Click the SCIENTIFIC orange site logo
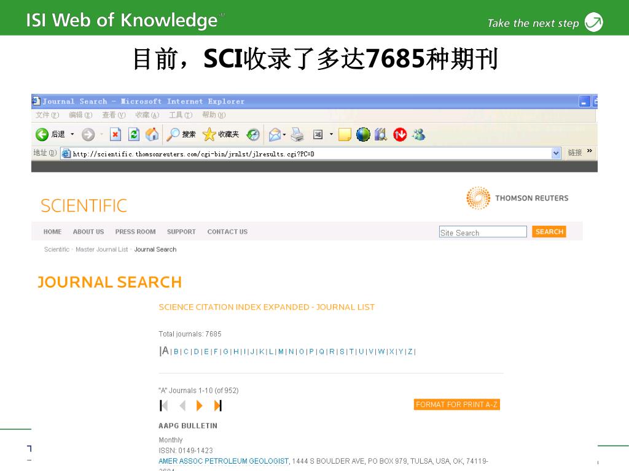This screenshot has width=629, height=471. click(x=84, y=206)
